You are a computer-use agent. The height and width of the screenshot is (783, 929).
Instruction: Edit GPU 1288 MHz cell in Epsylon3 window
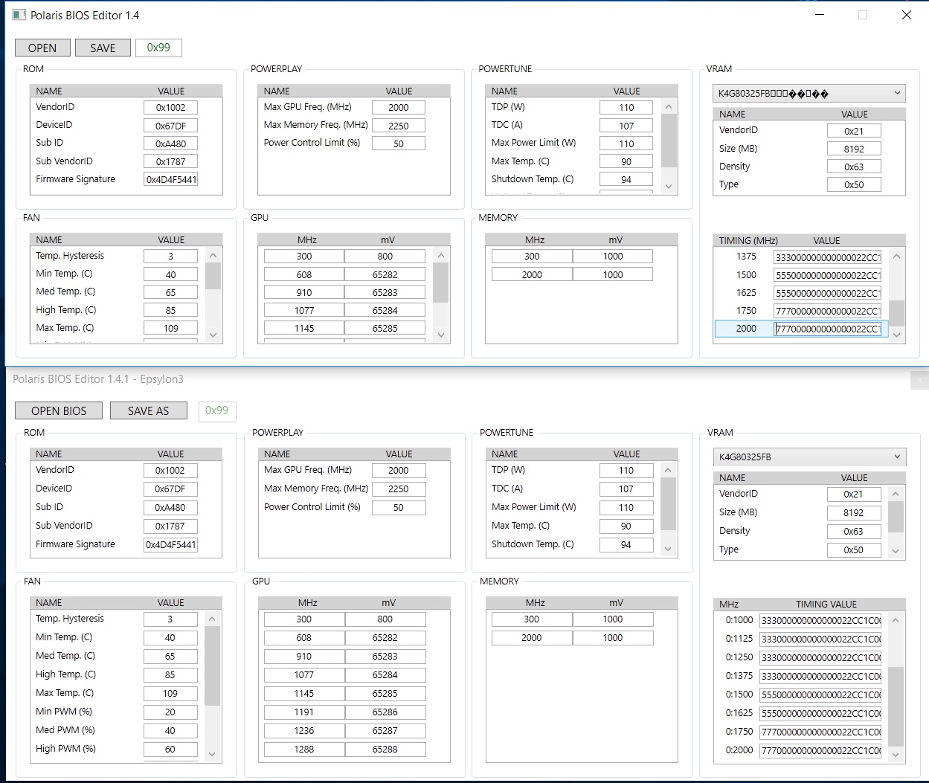coord(304,749)
